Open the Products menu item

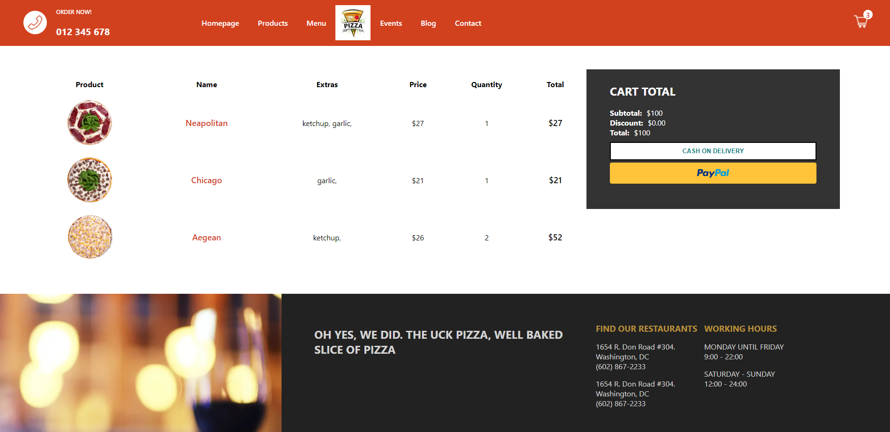pos(273,23)
